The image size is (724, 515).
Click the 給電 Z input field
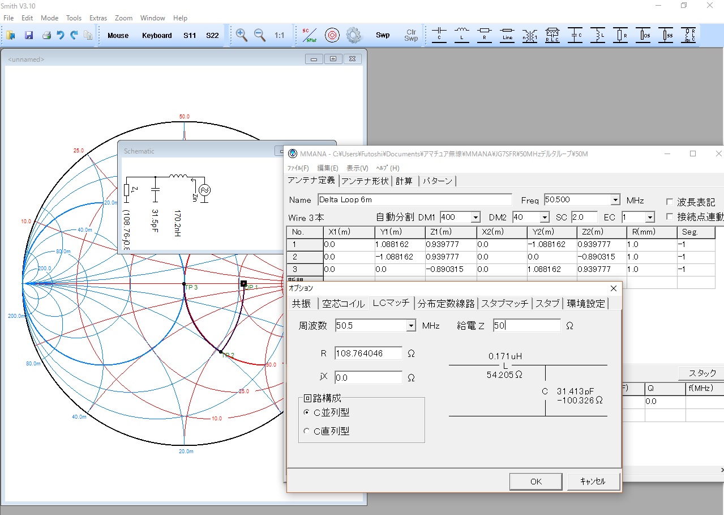point(526,326)
